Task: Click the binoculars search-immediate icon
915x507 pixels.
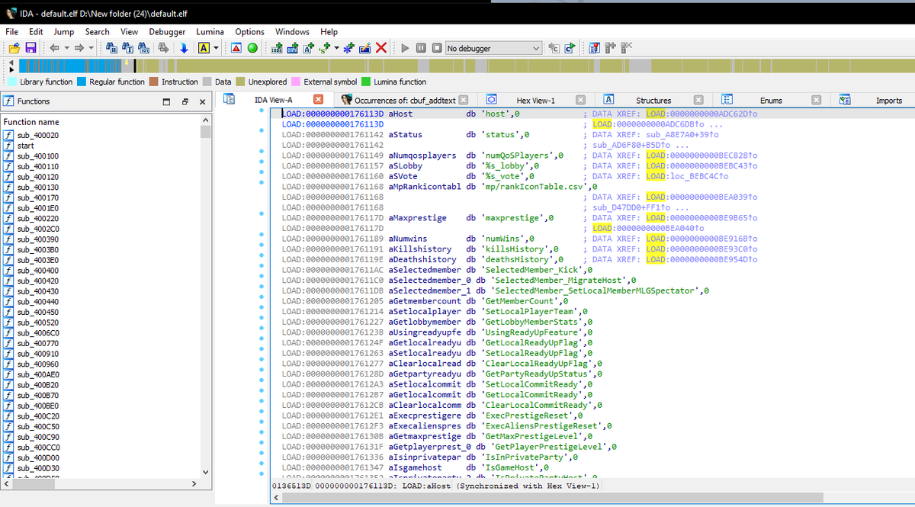Action: tap(111, 48)
